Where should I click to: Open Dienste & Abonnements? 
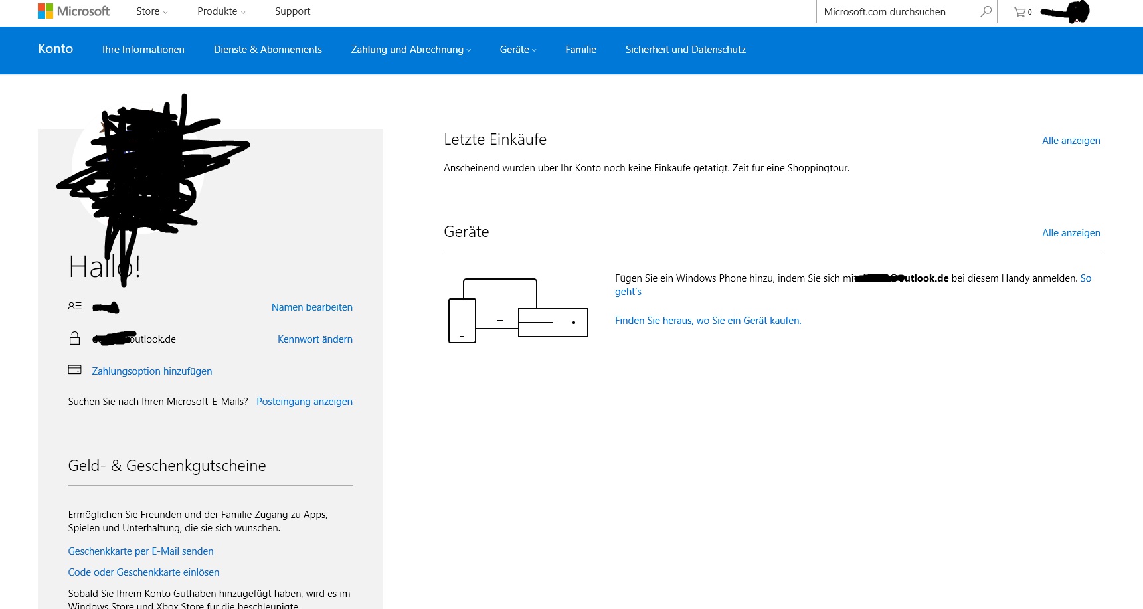pos(268,50)
